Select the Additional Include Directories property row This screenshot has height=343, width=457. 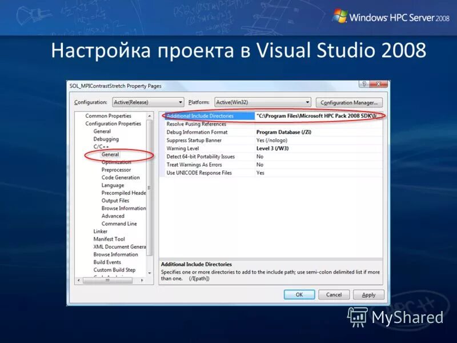tap(272, 116)
